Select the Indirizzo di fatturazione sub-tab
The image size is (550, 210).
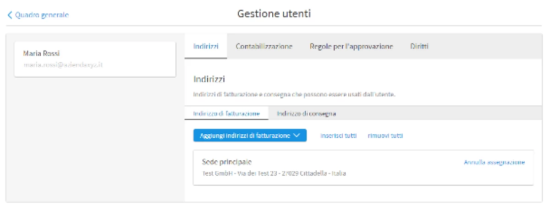tap(226, 113)
